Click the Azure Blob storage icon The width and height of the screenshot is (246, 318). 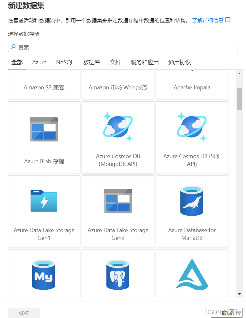click(x=44, y=129)
